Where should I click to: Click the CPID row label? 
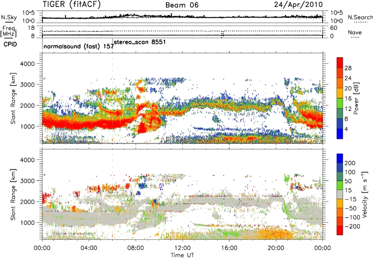tap(10, 44)
